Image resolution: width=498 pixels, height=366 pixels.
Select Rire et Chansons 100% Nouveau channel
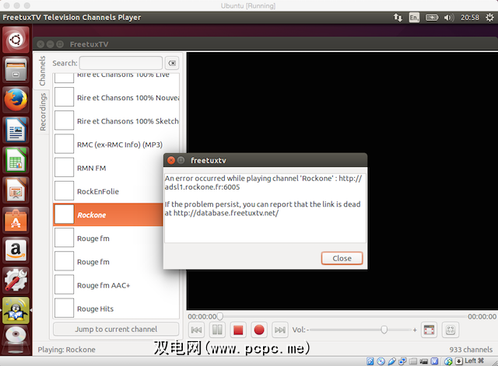click(x=117, y=98)
